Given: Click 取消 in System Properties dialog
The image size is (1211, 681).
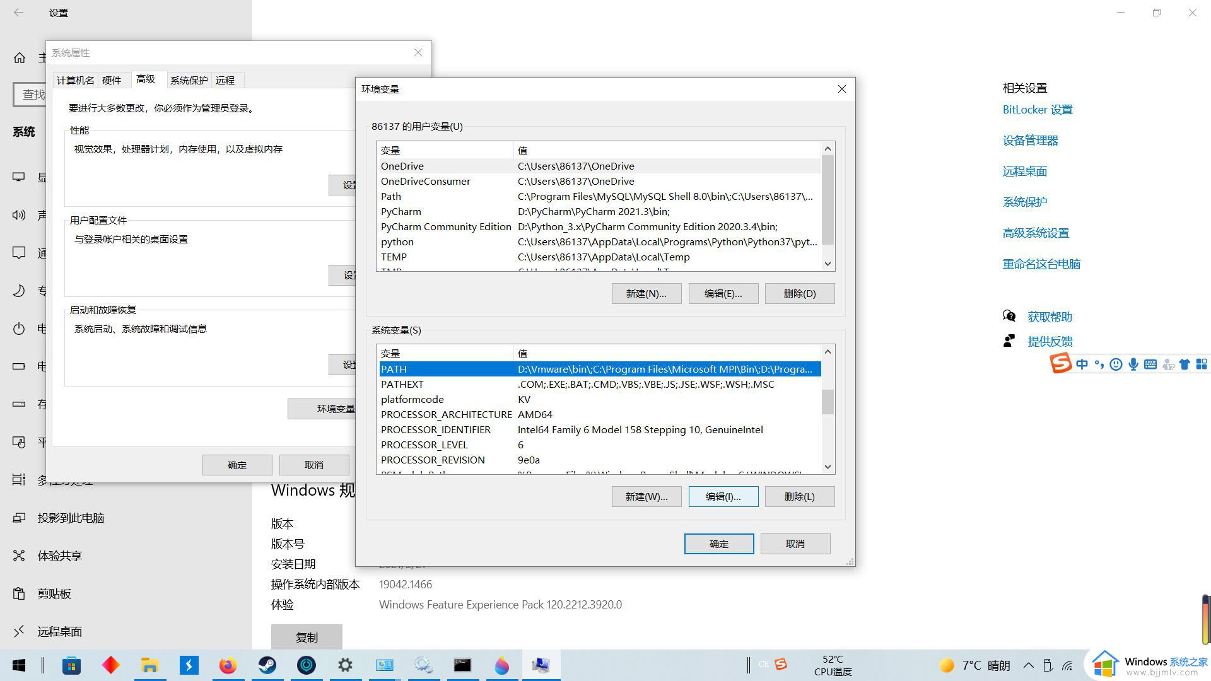Looking at the screenshot, I should tap(314, 465).
